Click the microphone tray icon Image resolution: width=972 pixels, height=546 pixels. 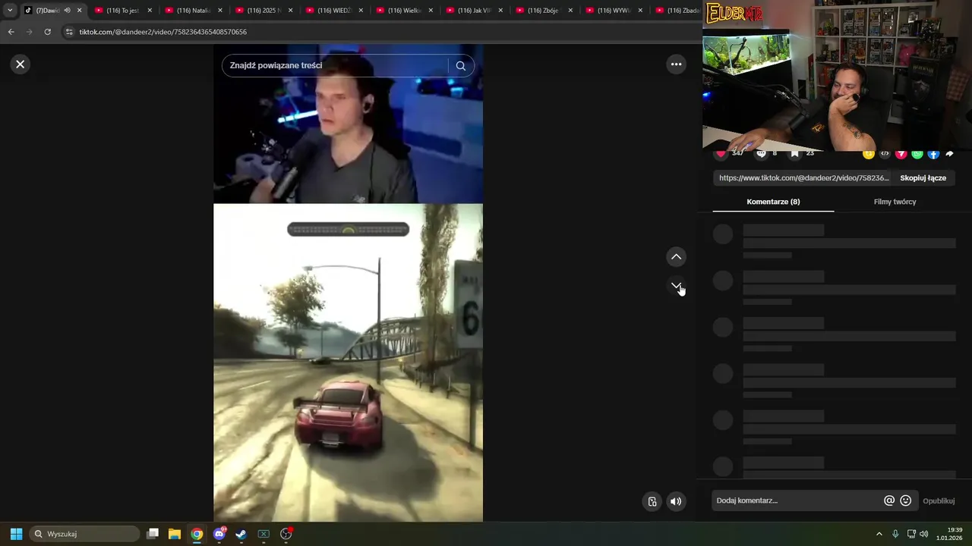pyautogui.click(x=895, y=534)
